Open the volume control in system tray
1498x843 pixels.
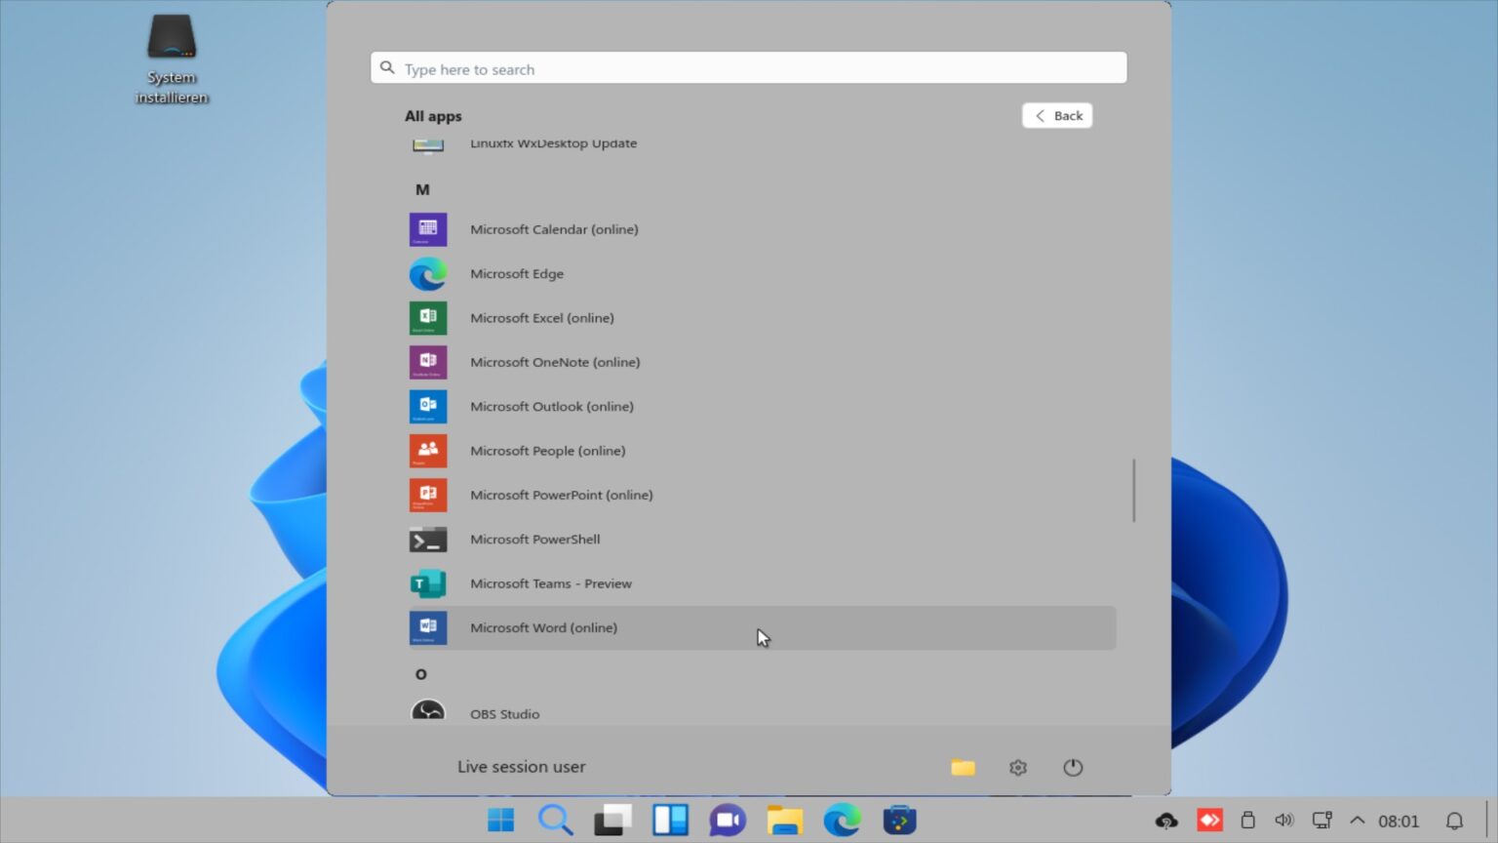click(x=1284, y=821)
